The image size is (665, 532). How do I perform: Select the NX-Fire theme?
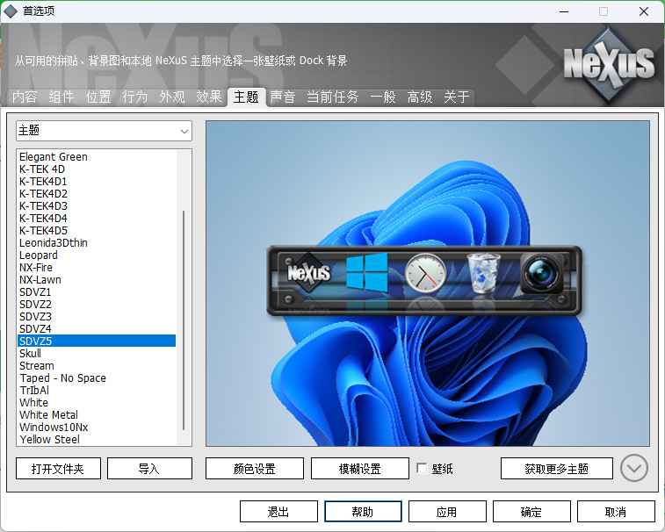[97, 268]
